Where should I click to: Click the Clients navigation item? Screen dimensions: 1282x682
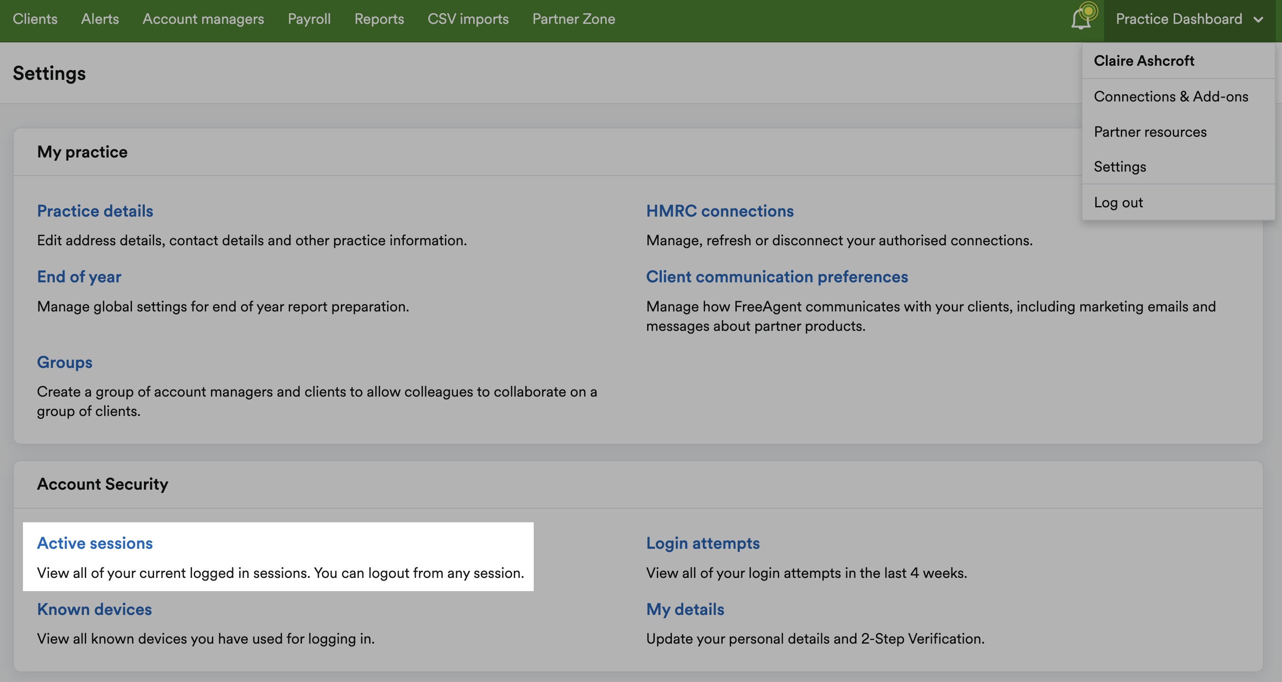tap(35, 19)
